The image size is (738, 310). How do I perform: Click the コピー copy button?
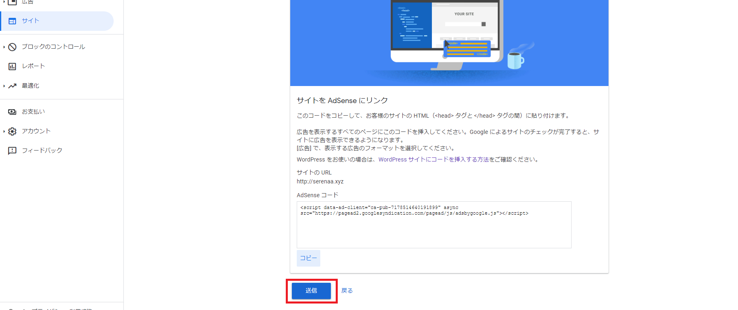(309, 258)
